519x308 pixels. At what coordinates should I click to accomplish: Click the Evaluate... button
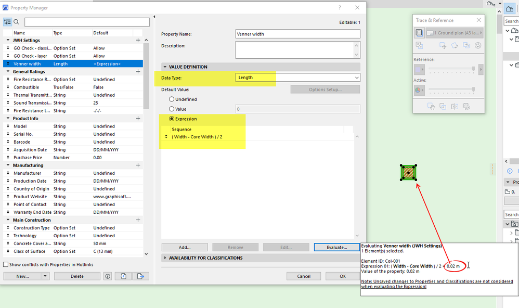pyautogui.click(x=336, y=248)
